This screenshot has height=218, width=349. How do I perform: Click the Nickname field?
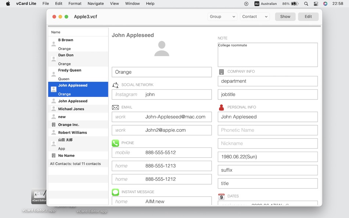click(x=267, y=143)
